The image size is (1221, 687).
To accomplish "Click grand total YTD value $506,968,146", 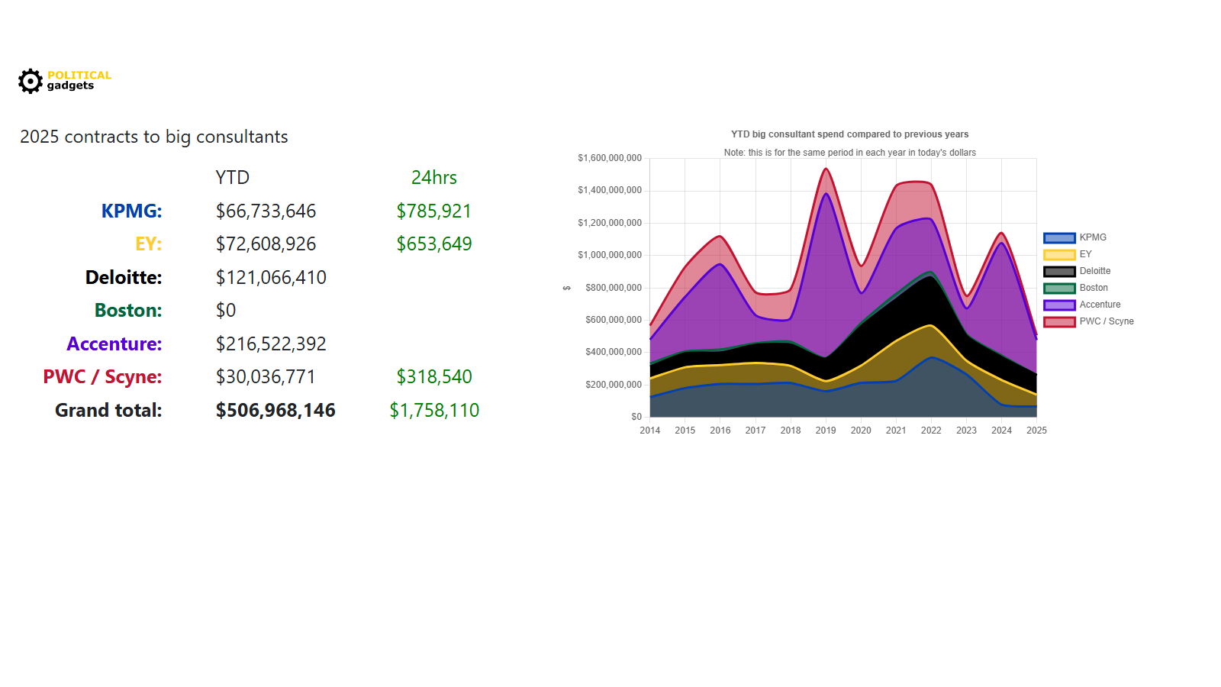I will [x=275, y=410].
